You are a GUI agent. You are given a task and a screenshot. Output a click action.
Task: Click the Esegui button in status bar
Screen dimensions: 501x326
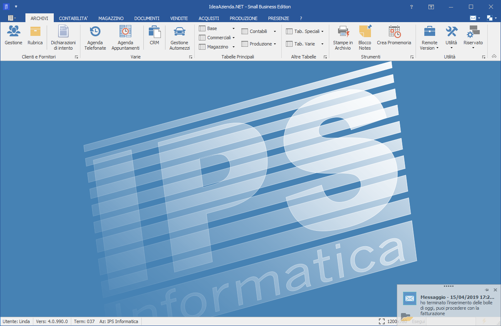pyautogui.click(x=418, y=321)
